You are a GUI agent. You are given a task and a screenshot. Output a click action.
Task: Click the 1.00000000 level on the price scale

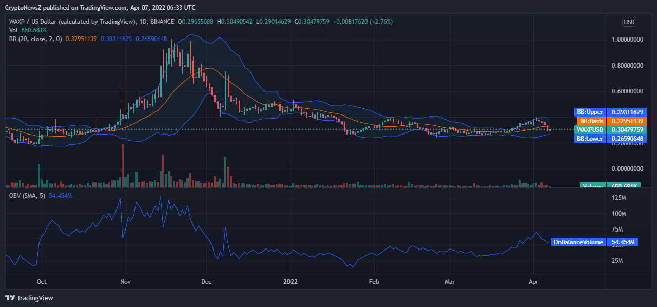point(627,40)
